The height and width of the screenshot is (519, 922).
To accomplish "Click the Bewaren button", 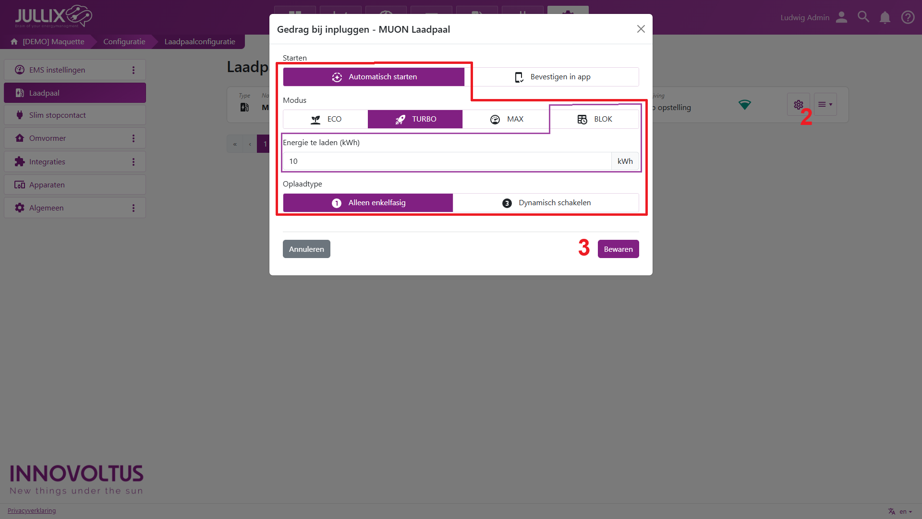I will tap(618, 249).
